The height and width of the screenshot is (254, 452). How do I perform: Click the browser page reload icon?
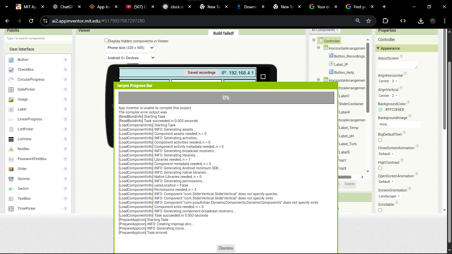[x=31, y=21]
